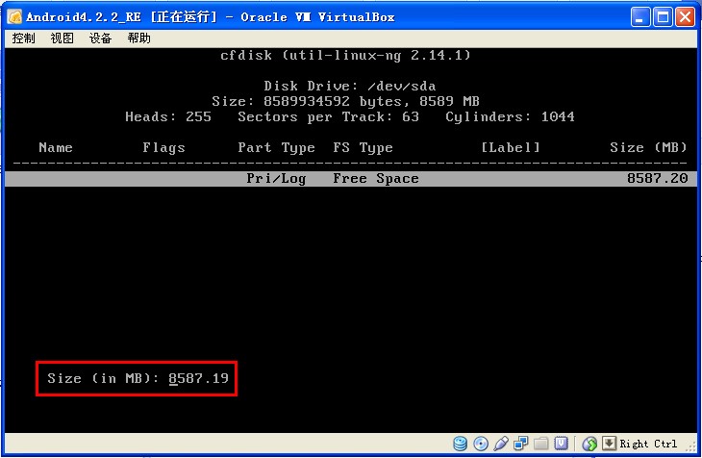Click the Disk Drive: /dev/sda text

(350, 86)
